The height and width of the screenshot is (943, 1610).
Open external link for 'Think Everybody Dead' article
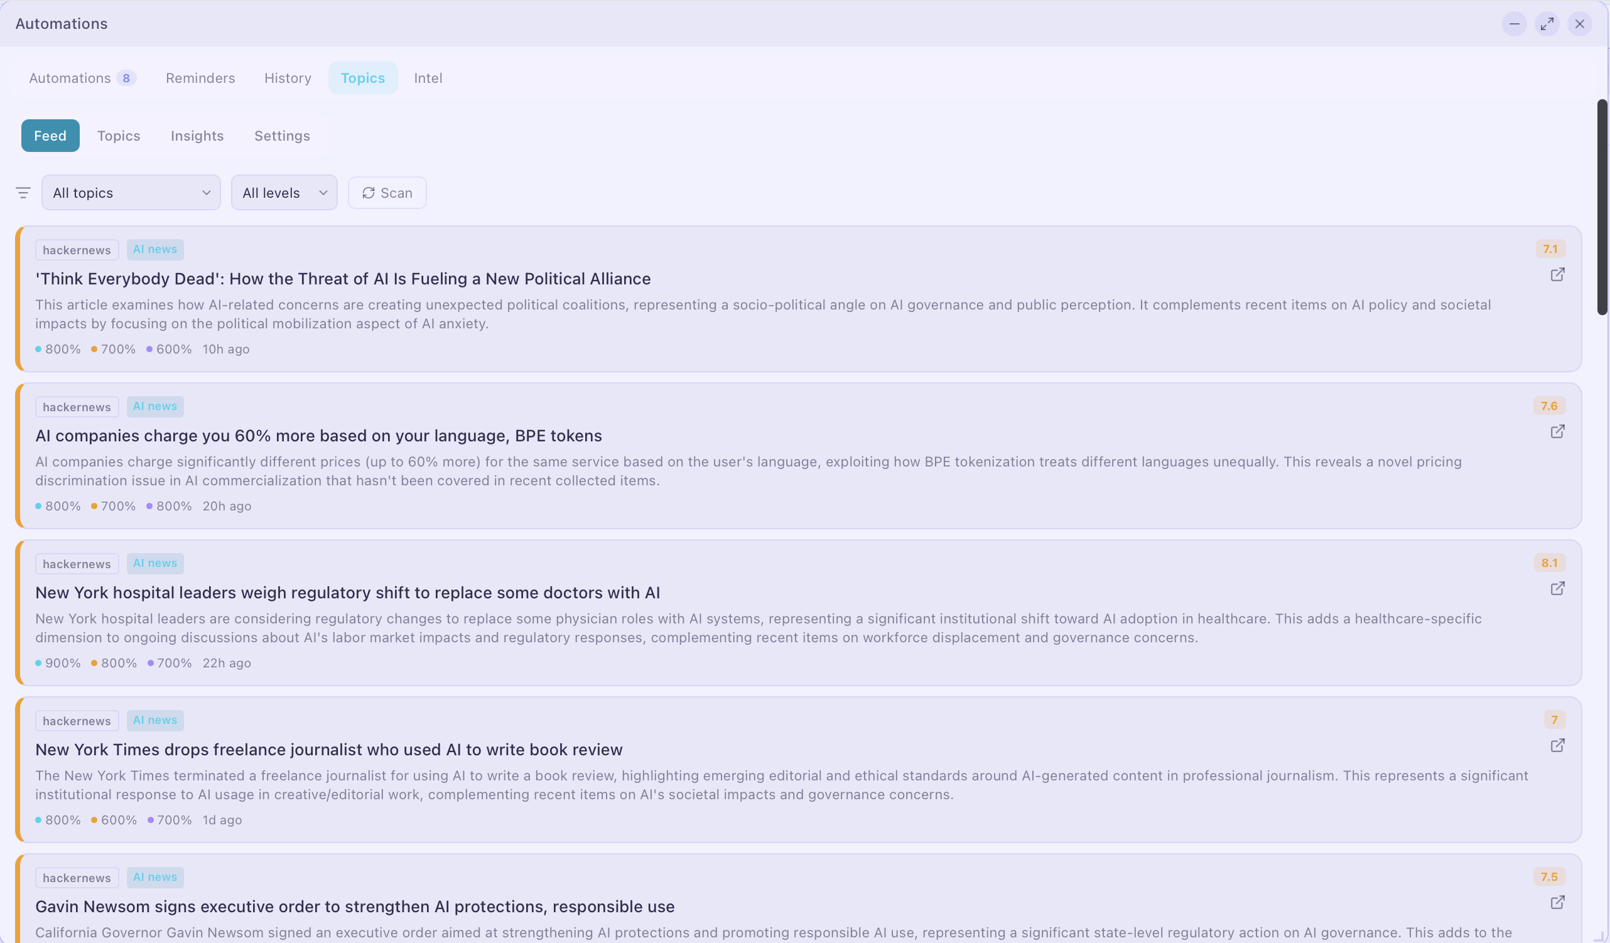[1557, 275]
